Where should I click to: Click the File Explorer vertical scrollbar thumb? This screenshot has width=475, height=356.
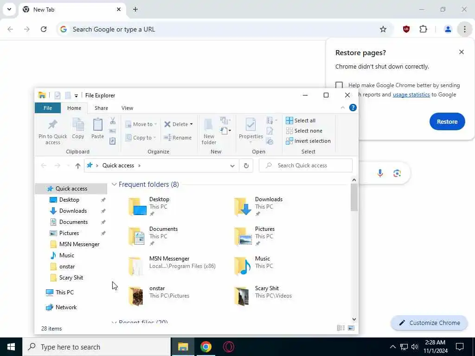[354, 197]
